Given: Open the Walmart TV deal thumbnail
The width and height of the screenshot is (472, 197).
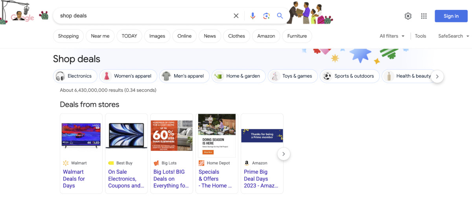Looking at the screenshot, I should tap(81, 135).
